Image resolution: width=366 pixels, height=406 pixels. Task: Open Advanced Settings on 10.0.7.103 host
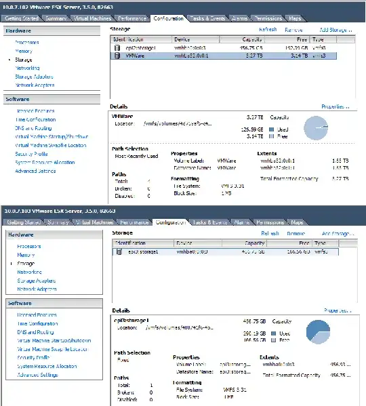click(x=37, y=375)
